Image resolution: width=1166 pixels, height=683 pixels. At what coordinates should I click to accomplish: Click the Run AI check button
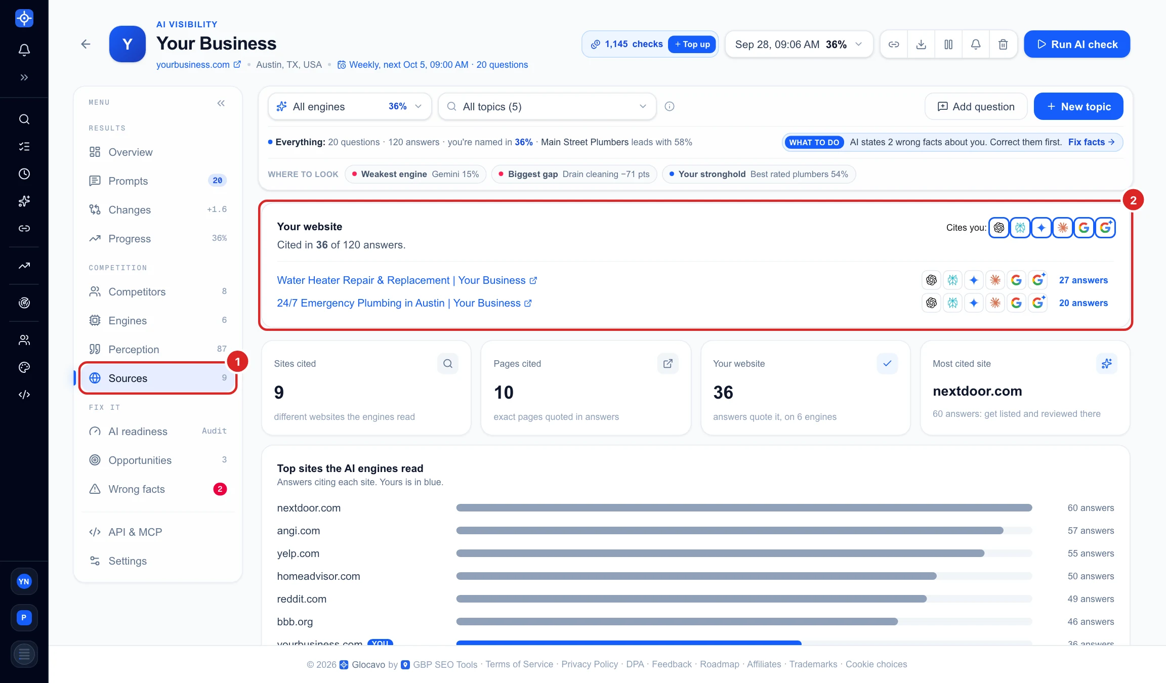click(x=1077, y=45)
